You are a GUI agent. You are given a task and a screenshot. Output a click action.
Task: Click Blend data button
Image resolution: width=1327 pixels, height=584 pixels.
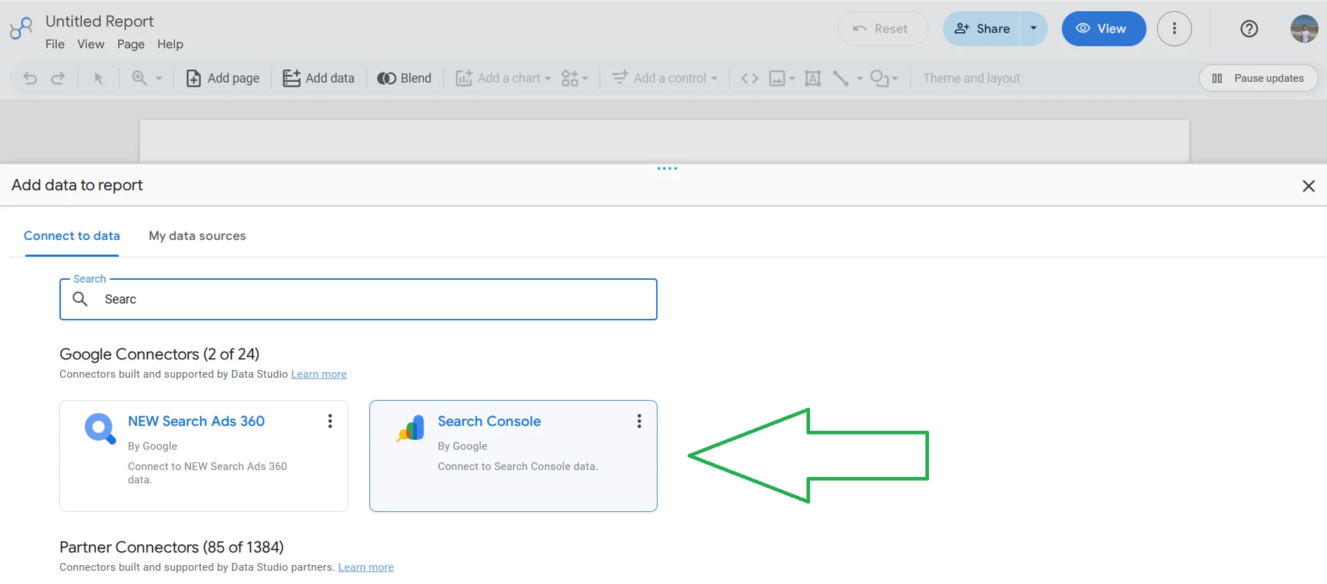point(404,78)
